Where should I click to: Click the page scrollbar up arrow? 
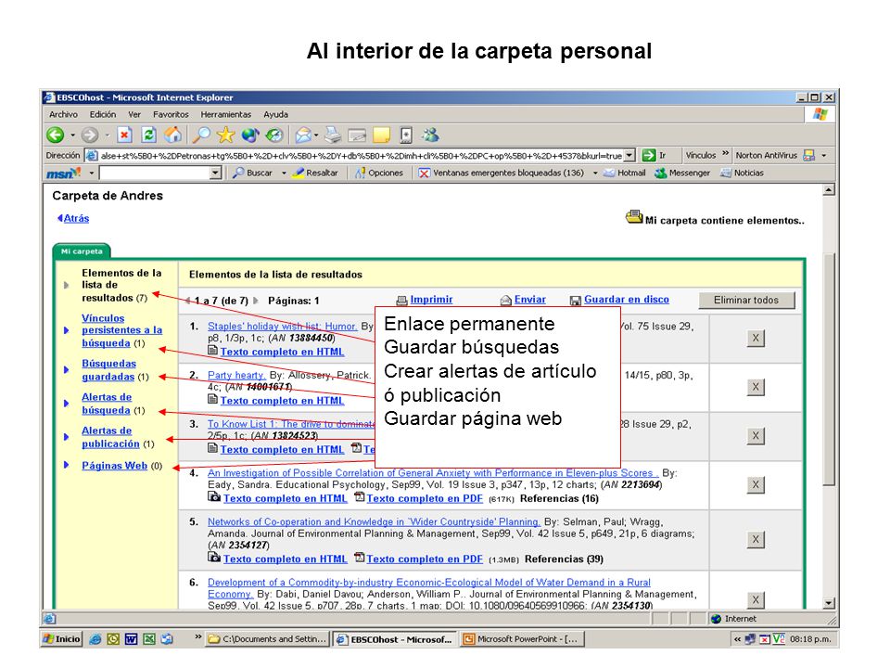[829, 190]
